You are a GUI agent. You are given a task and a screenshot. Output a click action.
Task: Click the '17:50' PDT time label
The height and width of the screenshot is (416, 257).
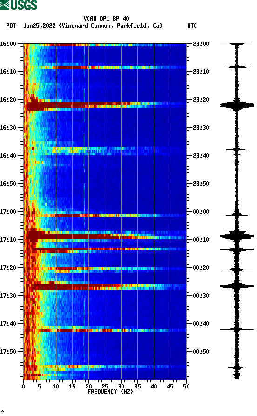(x=8, y=352)
